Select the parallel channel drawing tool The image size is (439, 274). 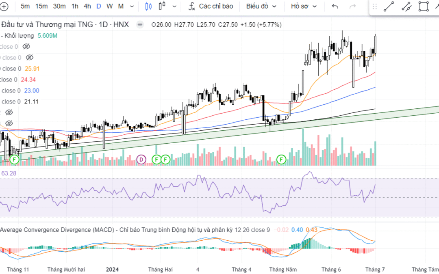[406, 6]
